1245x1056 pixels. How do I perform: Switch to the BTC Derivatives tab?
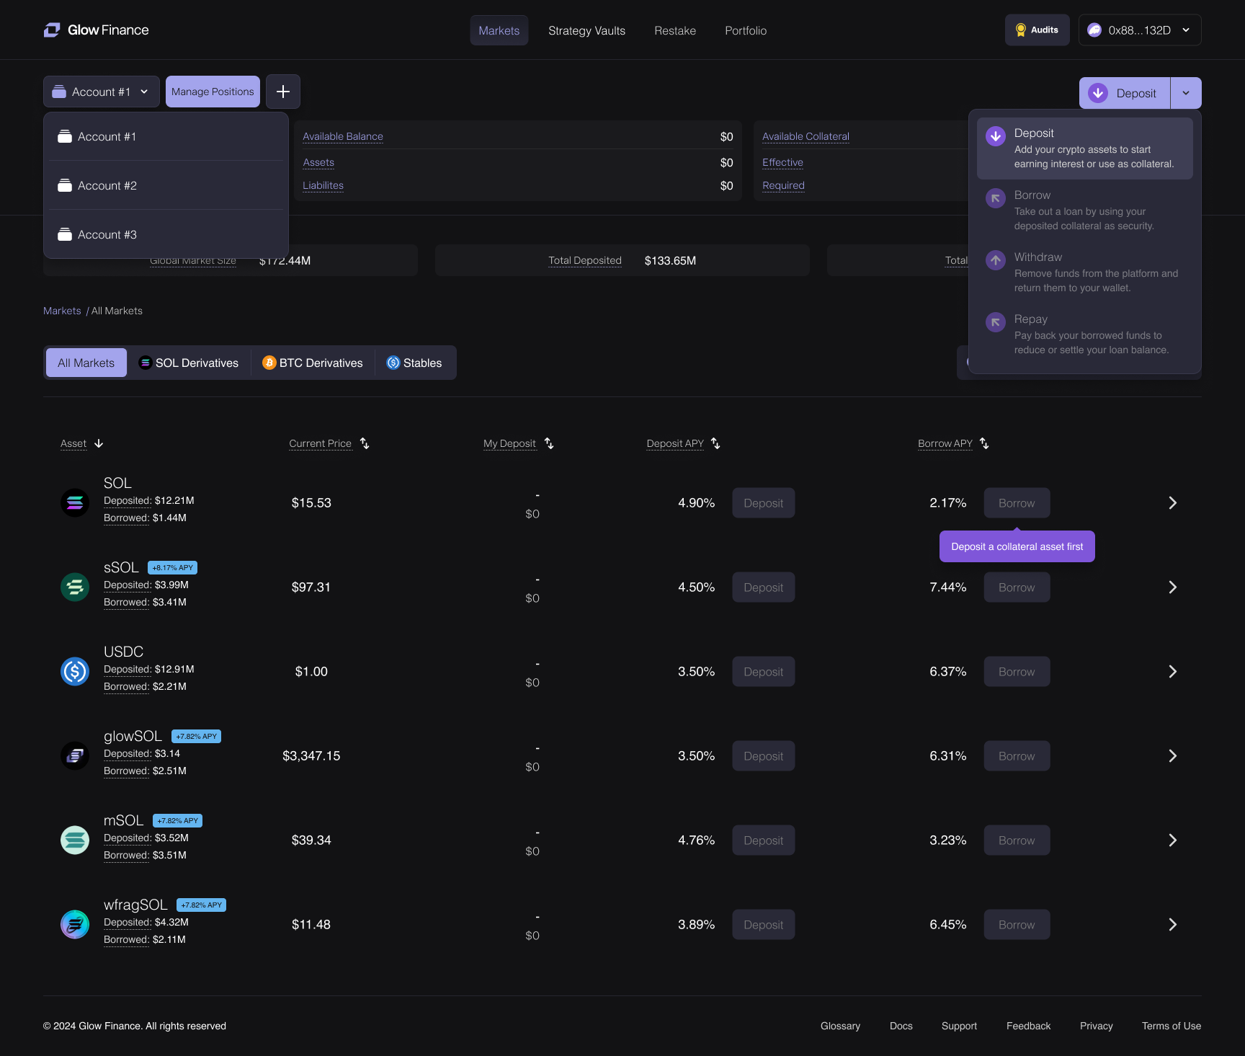[313, 363]
